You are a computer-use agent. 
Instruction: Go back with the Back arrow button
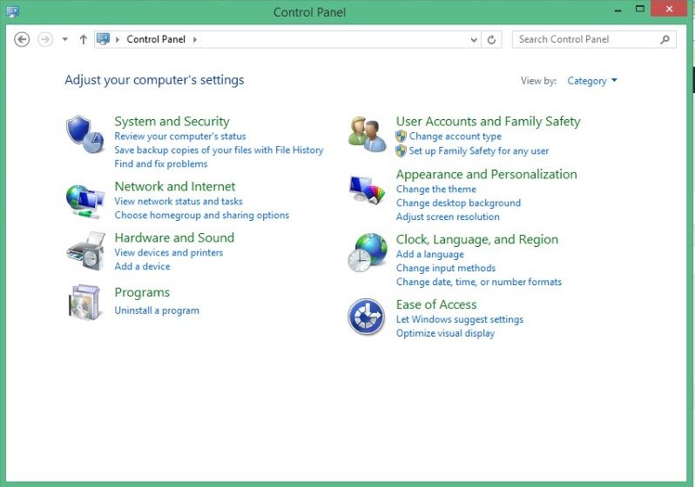click(x=22, y=39)
